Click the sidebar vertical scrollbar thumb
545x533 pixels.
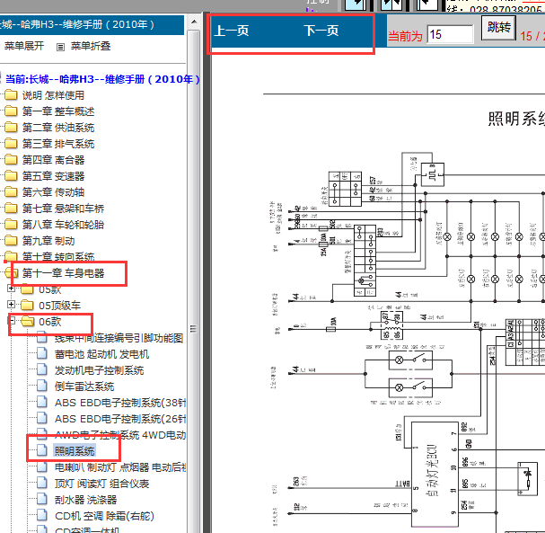194,328
